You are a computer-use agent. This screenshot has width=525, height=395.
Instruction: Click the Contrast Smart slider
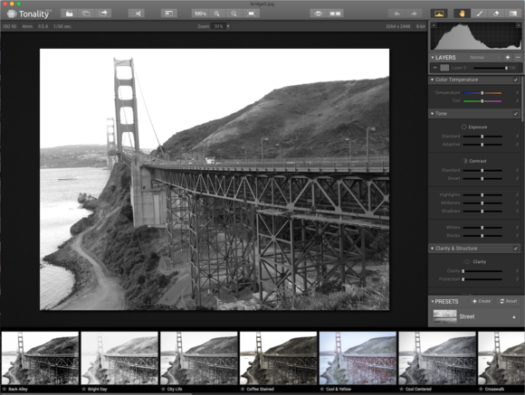pos(482,178)
